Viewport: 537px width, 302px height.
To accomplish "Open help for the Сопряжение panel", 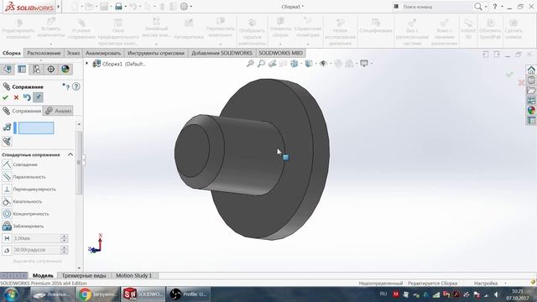I will [76, 86].
